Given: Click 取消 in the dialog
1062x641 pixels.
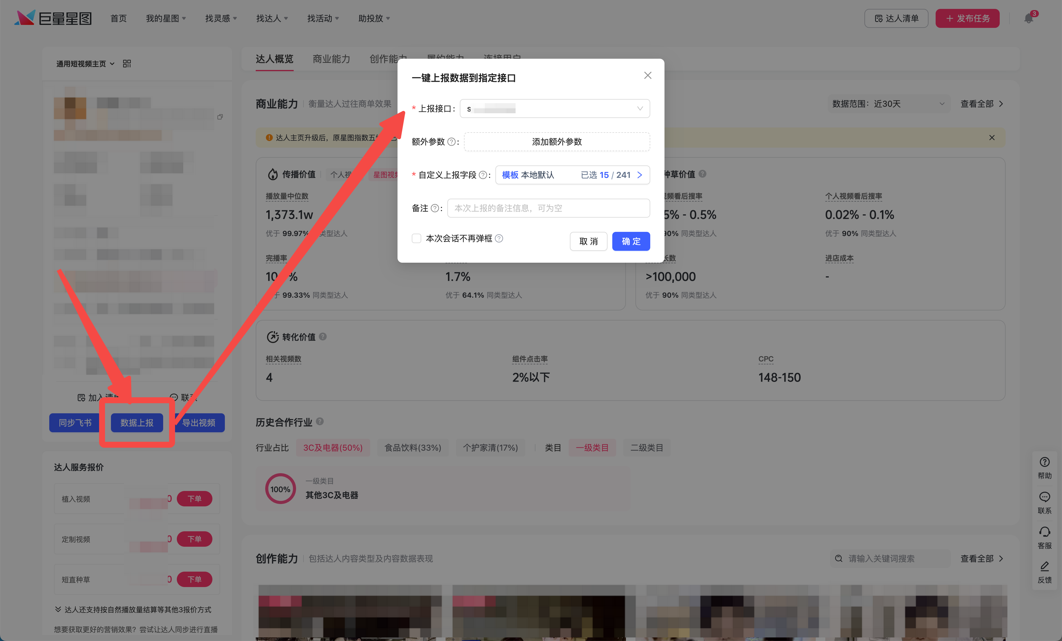Looking at the screenshot, I should pos(588,241).
